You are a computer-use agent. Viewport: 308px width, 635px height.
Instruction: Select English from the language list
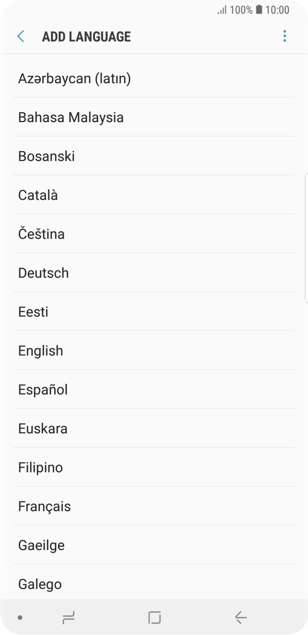(x=40, y=351)
